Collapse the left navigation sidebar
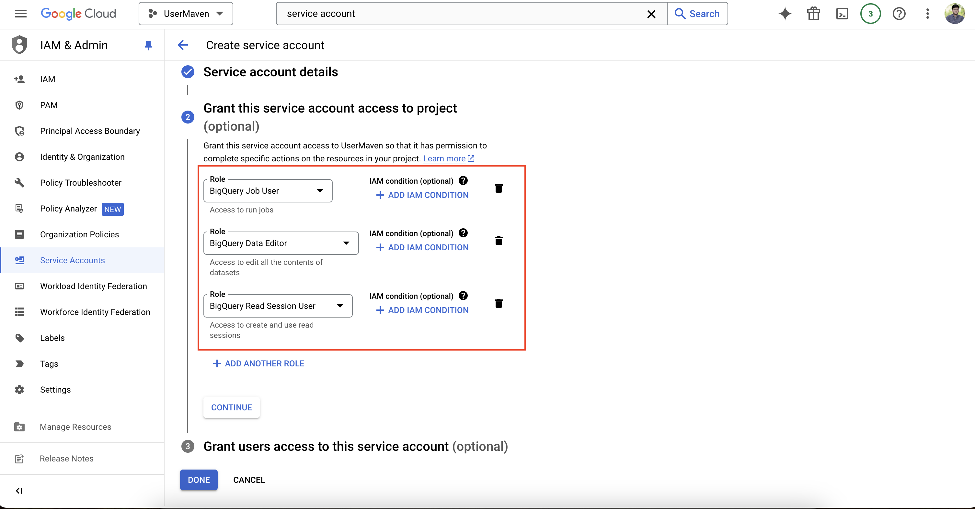The width and height of the screenshot is (975, 509). tap(19, 491)
